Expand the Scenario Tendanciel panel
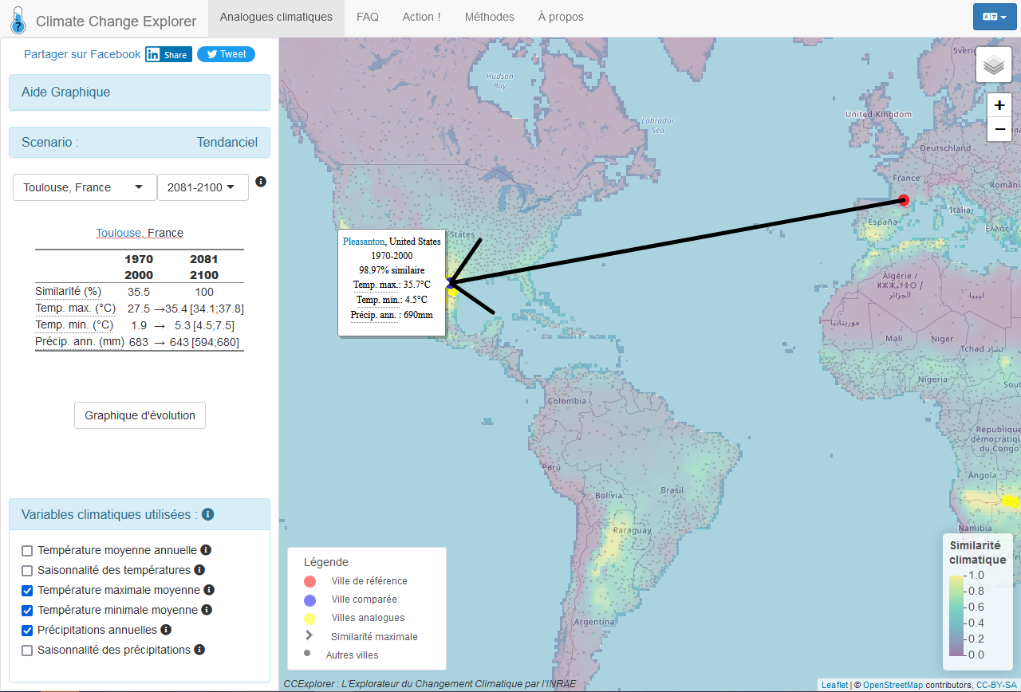Viewport: 1021px width, 692px height. 140,143
